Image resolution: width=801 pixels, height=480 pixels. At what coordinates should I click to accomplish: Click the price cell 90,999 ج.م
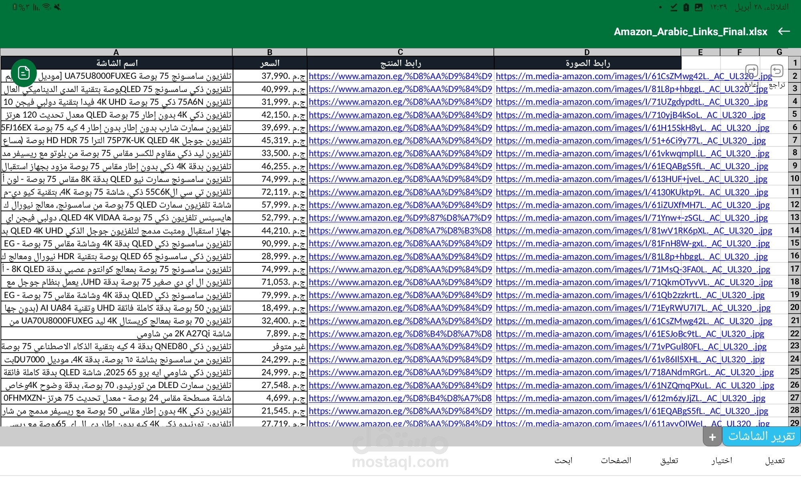tap(270, 243)
